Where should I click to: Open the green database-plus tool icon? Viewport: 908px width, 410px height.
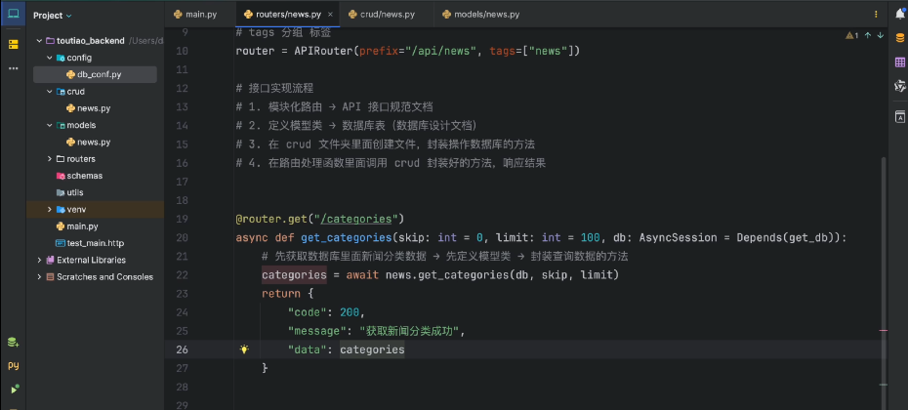tap(13, 343)
